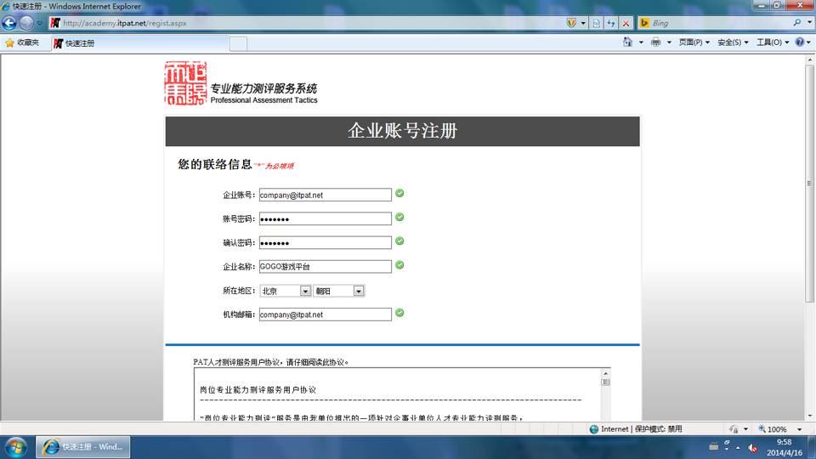Open the 朝阳 district dropdown
816x459 pixels.
click(339, 291)
